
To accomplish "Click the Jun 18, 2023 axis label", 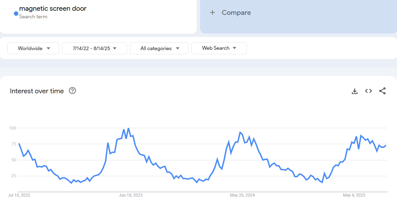I will point(130,195).
